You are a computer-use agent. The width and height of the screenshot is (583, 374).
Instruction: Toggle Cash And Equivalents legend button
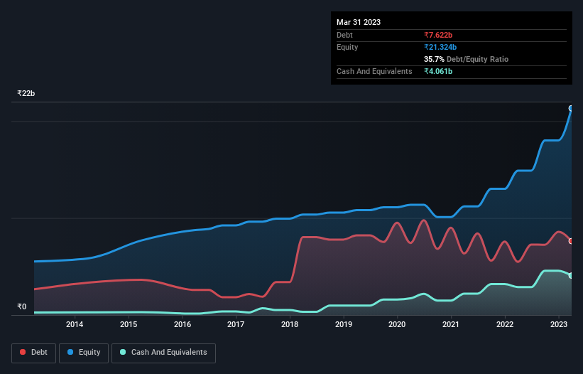(x=163, y=353)
